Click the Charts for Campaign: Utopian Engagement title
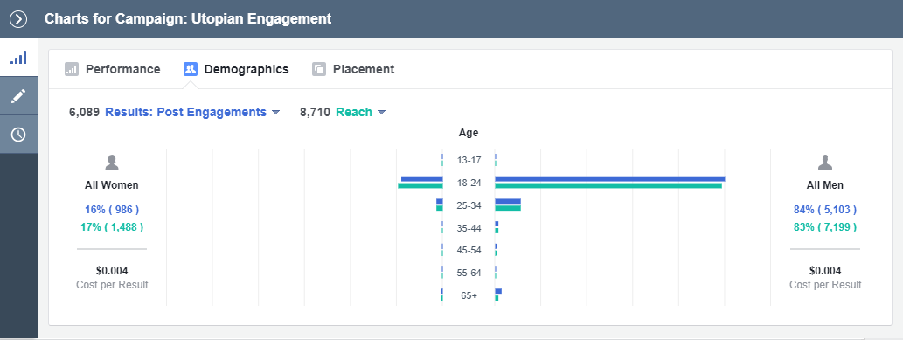Image resolution: width=903 pixels, height=340 pixels. pyautogui.click(x=188, y=19)
